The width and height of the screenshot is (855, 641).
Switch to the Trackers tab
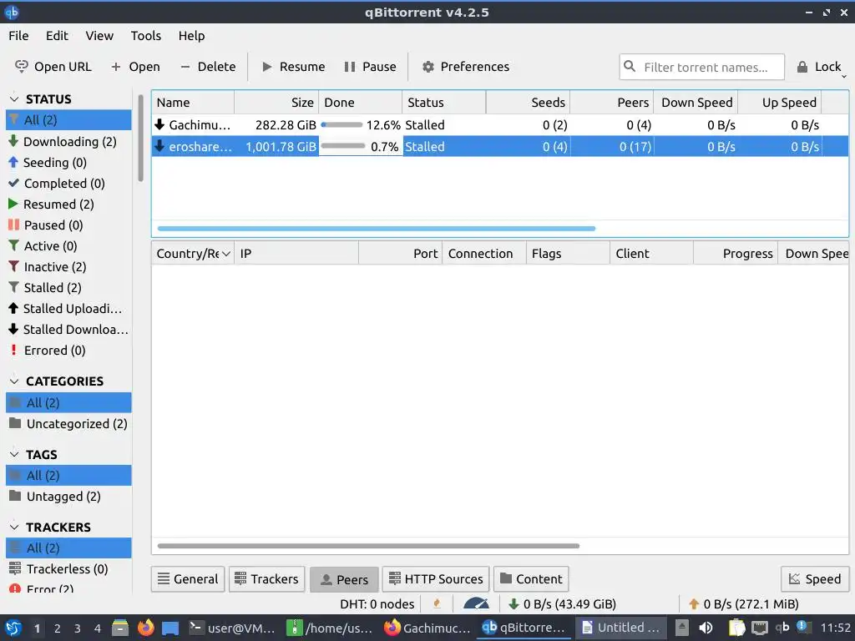click(x=266, y=579)
